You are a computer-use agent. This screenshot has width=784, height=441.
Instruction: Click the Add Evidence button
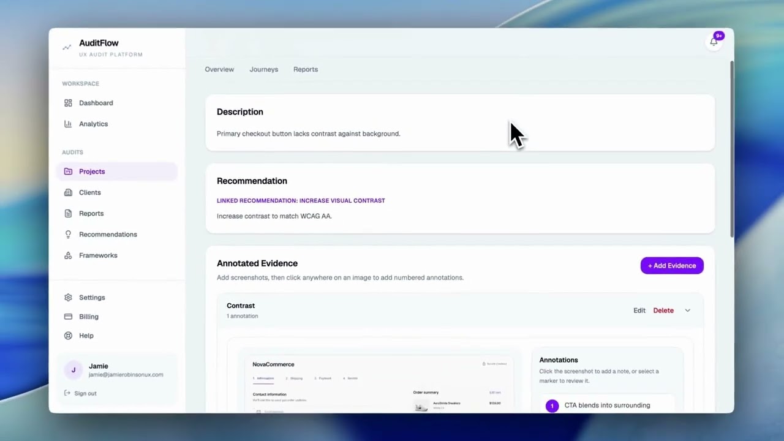click(672, 266)
